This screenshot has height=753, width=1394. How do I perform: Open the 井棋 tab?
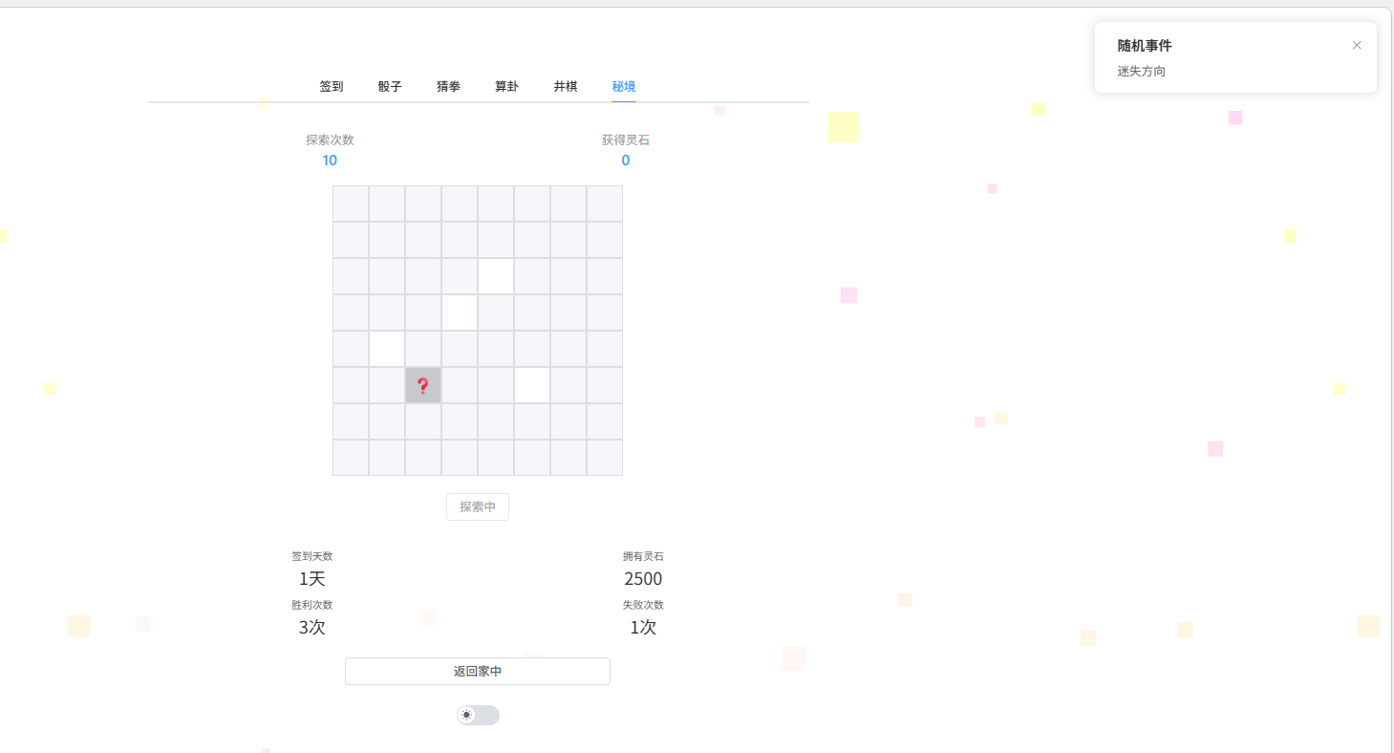566,86
